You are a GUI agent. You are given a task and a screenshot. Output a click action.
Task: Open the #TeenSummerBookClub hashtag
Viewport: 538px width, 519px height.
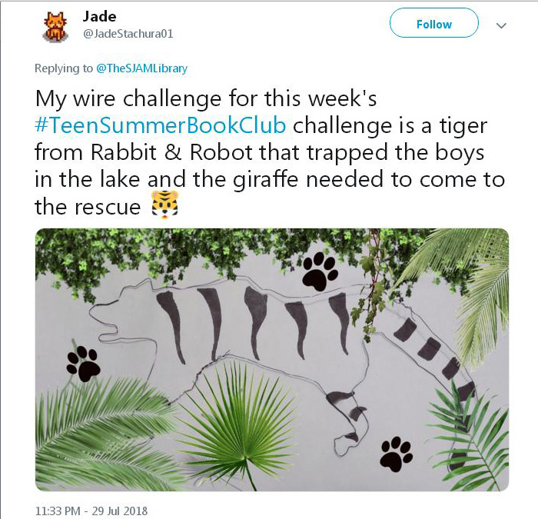161,125
